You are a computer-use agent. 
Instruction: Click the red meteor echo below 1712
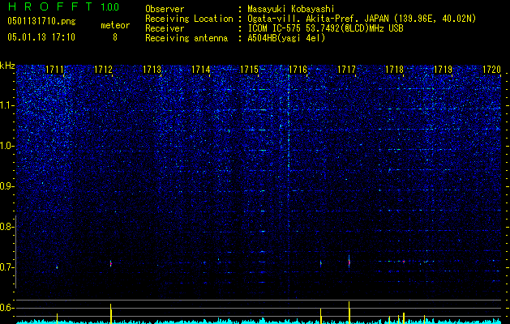(110, 263)
